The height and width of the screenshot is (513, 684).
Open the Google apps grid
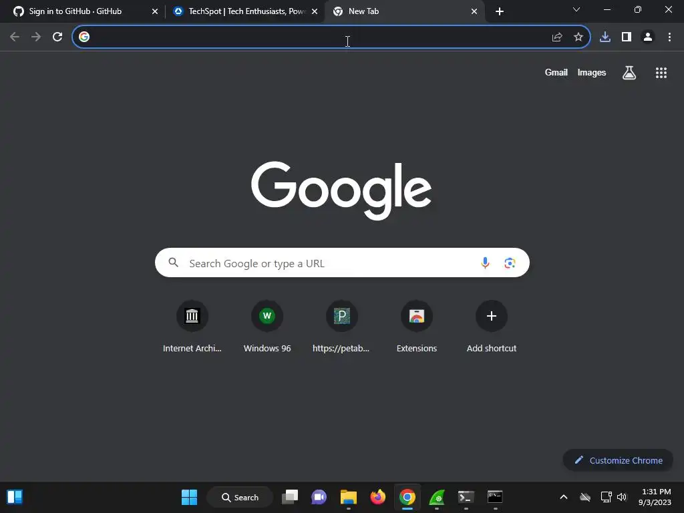pyautogui.click(x=661, y=73)
